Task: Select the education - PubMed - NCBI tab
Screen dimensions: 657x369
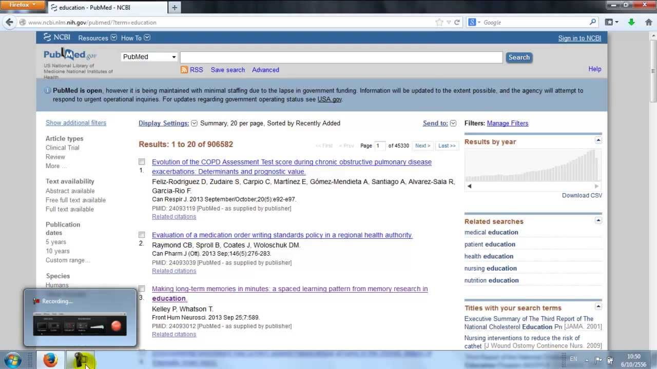Action: [x=107, y=8]
